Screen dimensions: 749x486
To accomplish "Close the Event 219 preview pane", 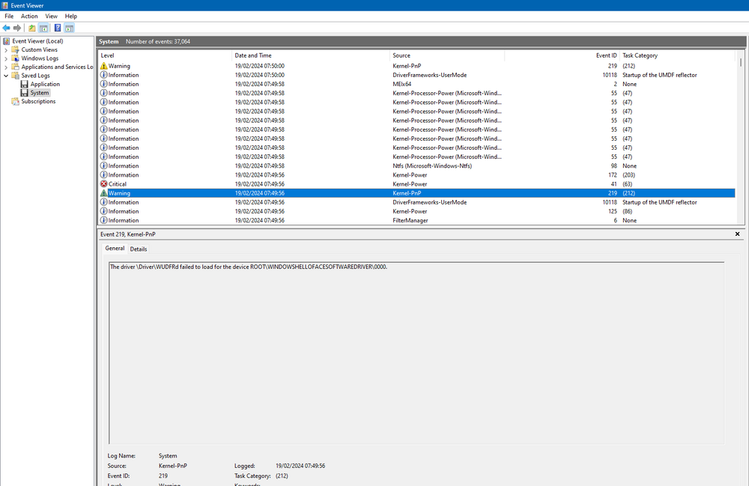I will point(737,234).
